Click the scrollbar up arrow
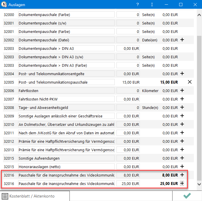Screen dimensions: 202x201 199,15
